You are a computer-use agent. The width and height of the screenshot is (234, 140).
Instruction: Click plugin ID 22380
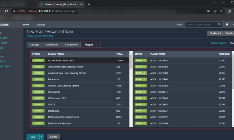222,111
